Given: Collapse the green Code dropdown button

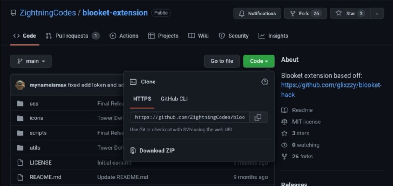Looking at the screenshot, I should pos(259,61).
